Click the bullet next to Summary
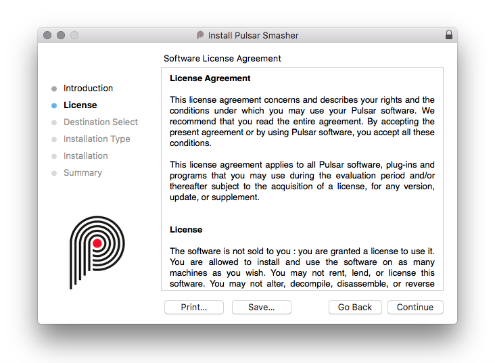This screenshot has height=363, width=495. point(54,173)
